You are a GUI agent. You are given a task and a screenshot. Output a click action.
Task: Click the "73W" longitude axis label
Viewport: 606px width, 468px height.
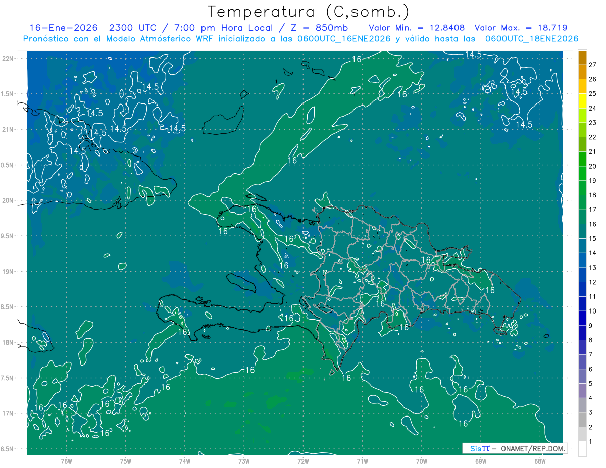(244, 461)
